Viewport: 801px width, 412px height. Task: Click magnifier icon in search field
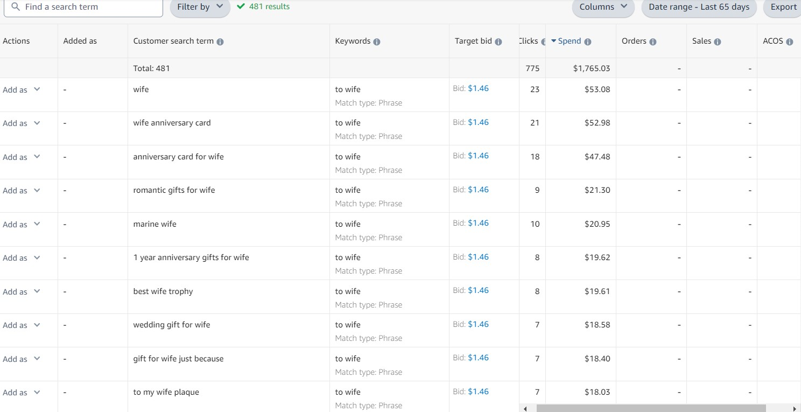[16, 7]
